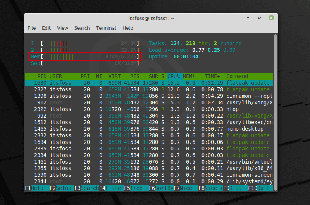This screenshot has width=310, height=205.
Task: Click the F4 Filter function button
Action: coord(112,188)
